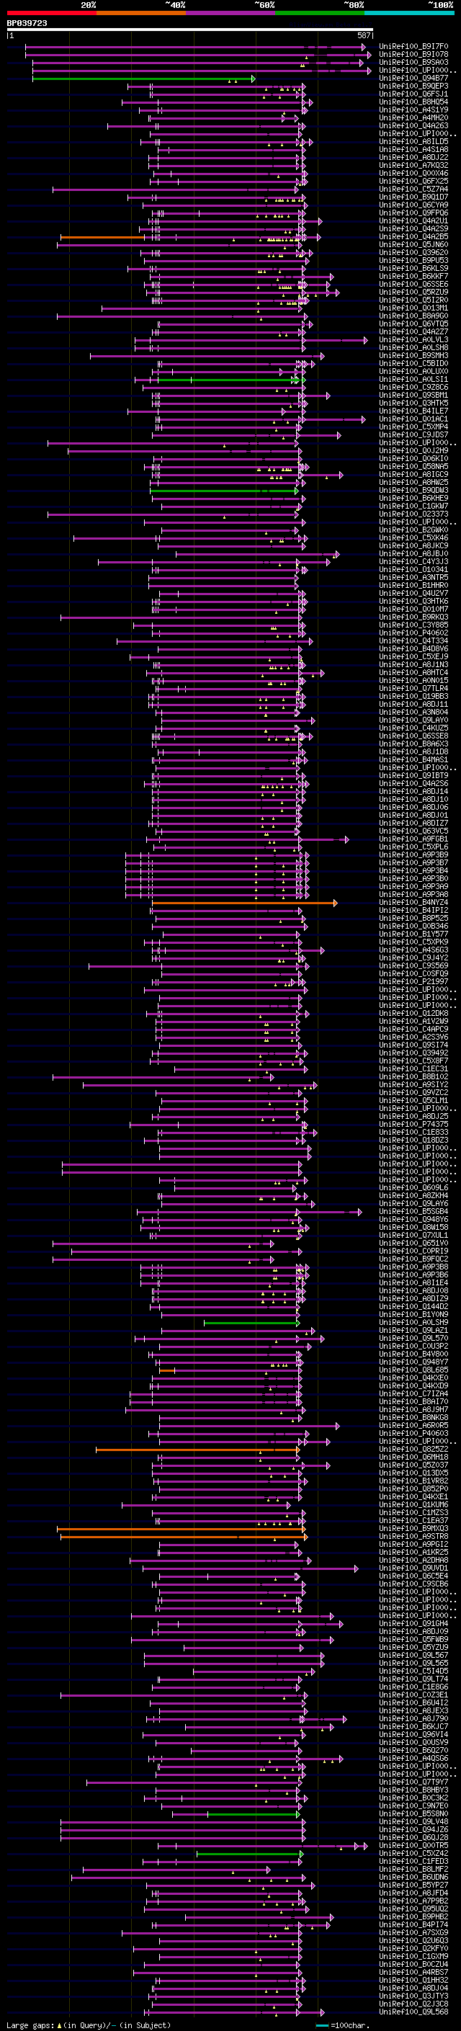
Task: Click on UniRef100_C5XMP4
Action: [x=413, y=427]
